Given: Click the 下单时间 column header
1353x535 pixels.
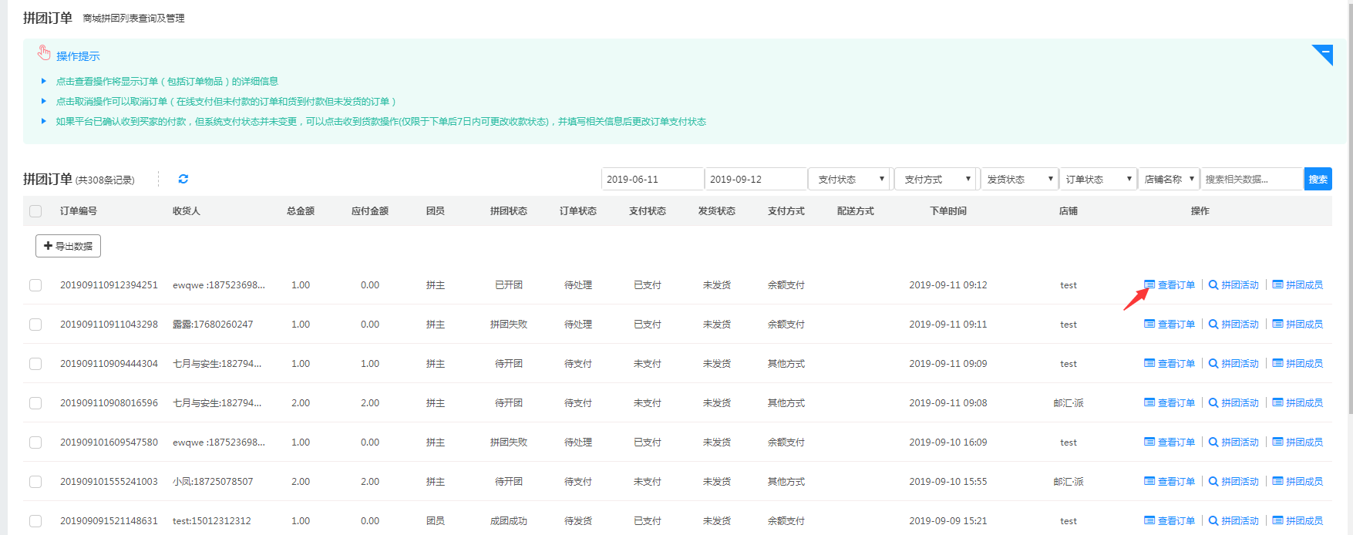Looking at the screenshot, I should (x=947, y=211).
